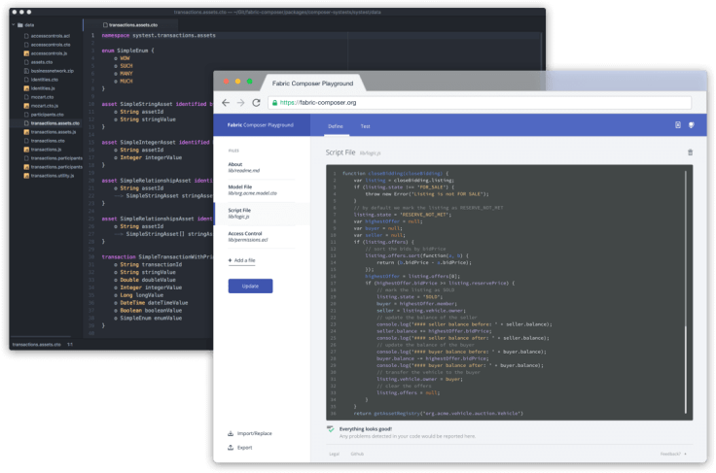
Task: Click the browser back arrow
Action: pos(226,102)
